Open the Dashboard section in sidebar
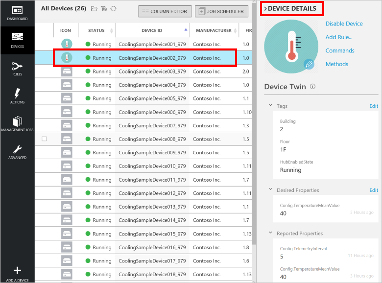 [x=17, y=13]
